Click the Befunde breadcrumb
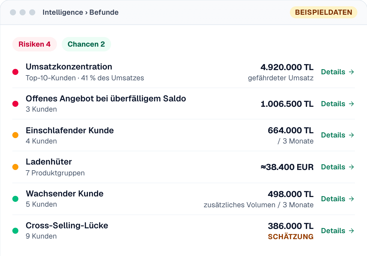This screenshot has height=256, width=367. 104,12
